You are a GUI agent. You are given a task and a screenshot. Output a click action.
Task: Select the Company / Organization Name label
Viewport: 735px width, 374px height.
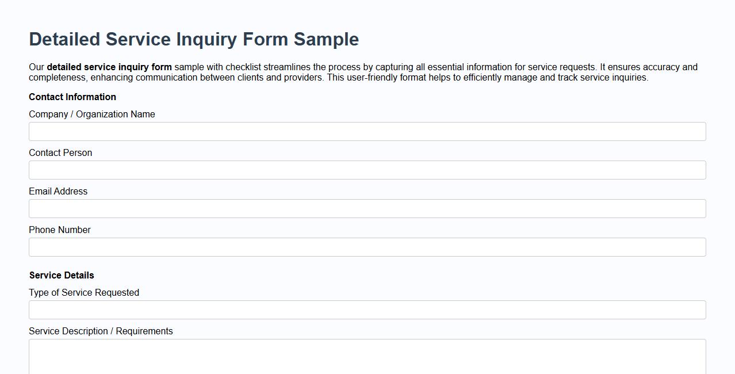coord(91,114)
